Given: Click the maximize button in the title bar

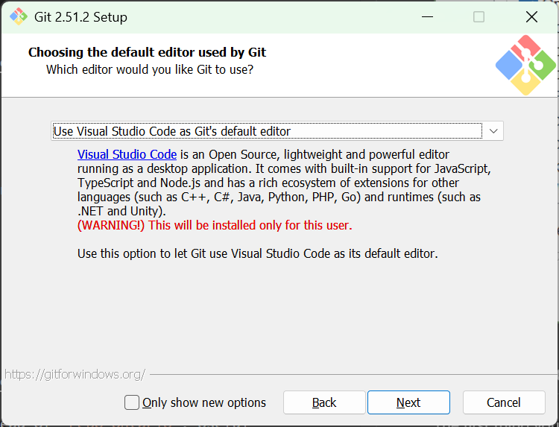Looking at the screenshot, I should (479, 16).
